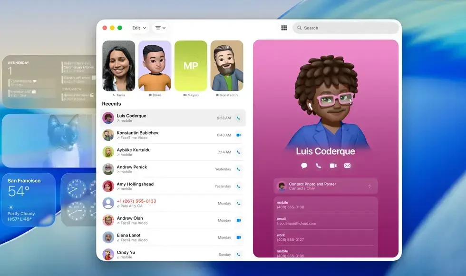
Task: Call Cindy Yu using phone icon
Action: pos(238,255)
